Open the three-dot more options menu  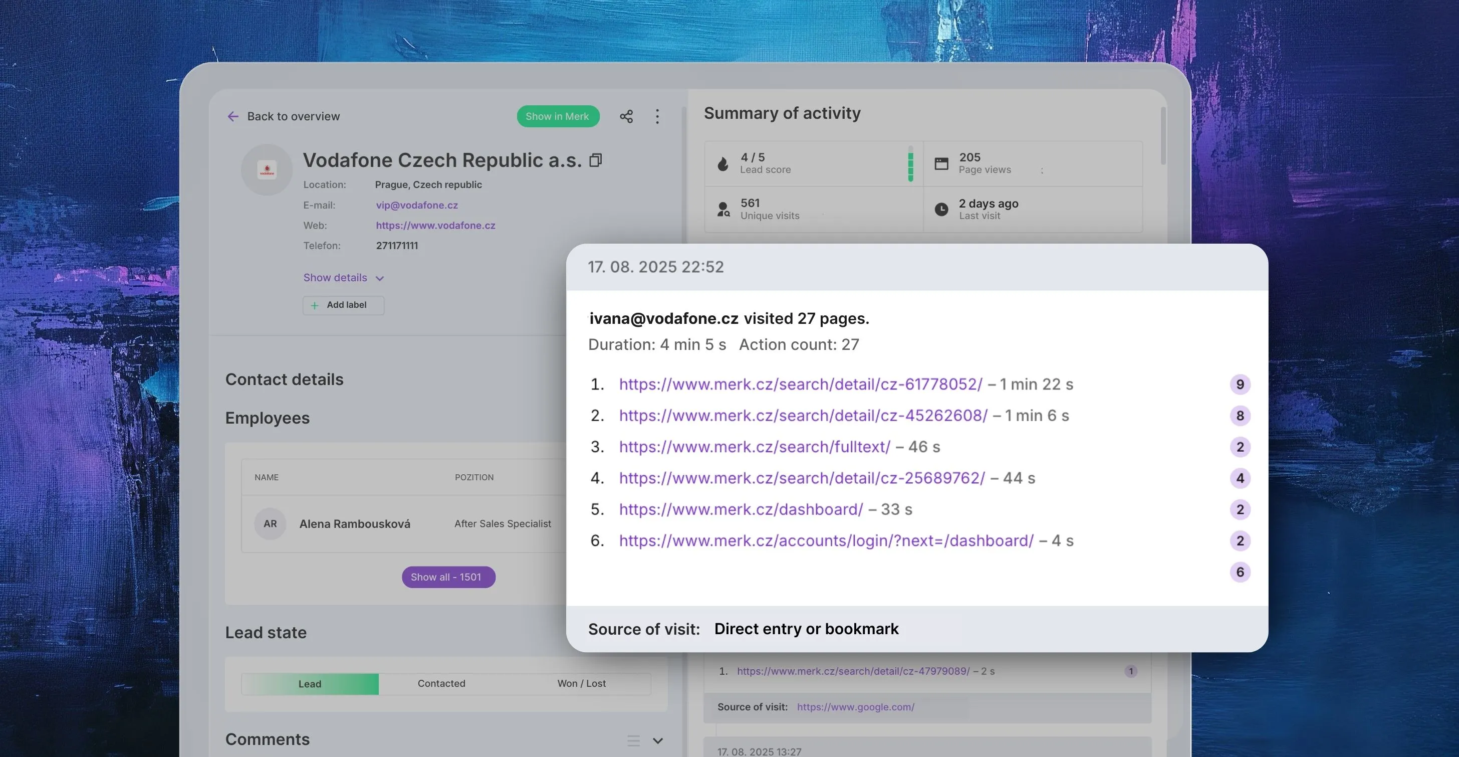657,117
